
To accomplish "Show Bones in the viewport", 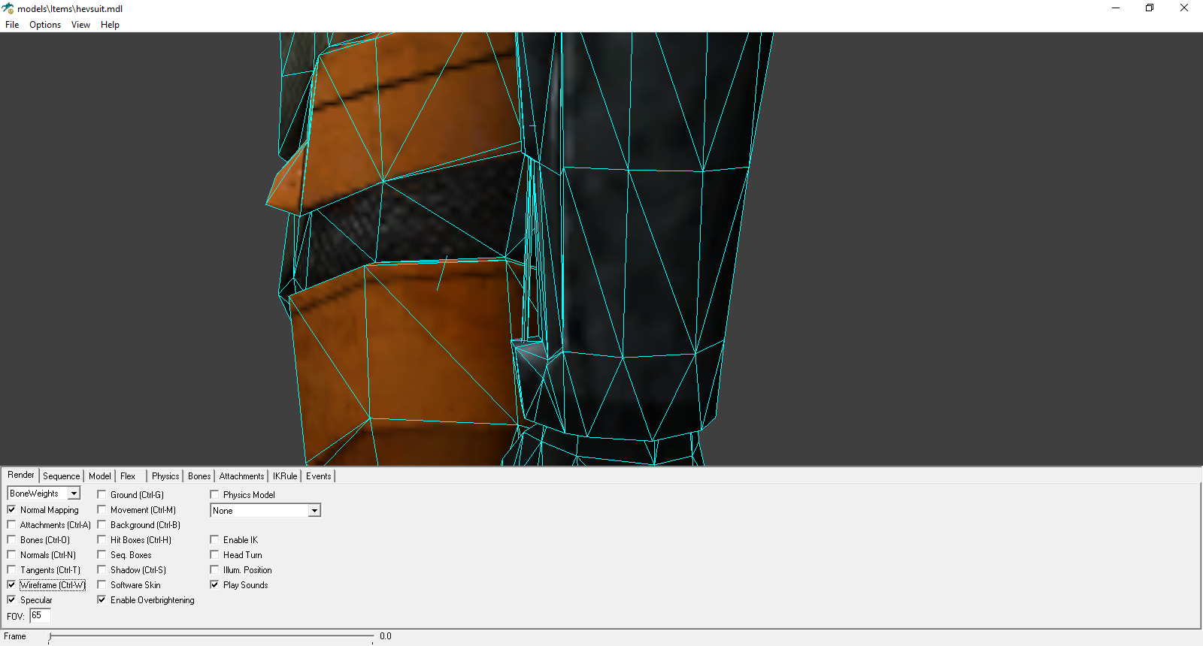I will coord(11,539).
